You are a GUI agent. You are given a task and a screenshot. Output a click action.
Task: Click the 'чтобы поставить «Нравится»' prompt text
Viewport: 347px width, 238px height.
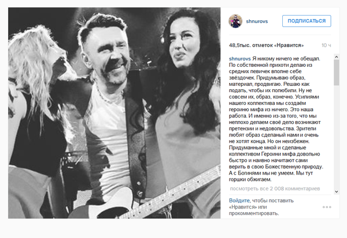[261, 204]
